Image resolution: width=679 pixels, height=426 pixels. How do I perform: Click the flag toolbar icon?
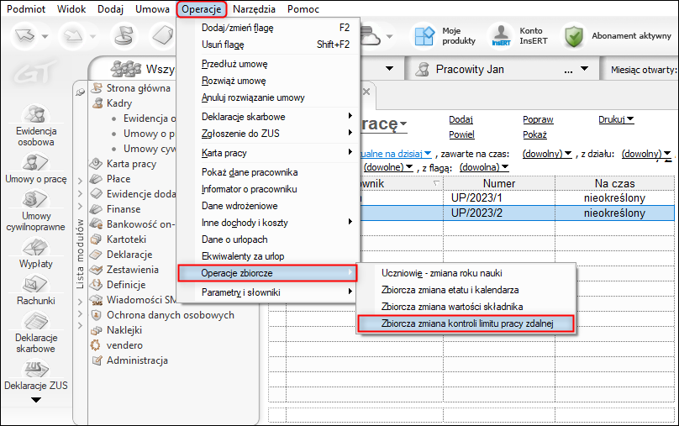[x=124, y=35]
